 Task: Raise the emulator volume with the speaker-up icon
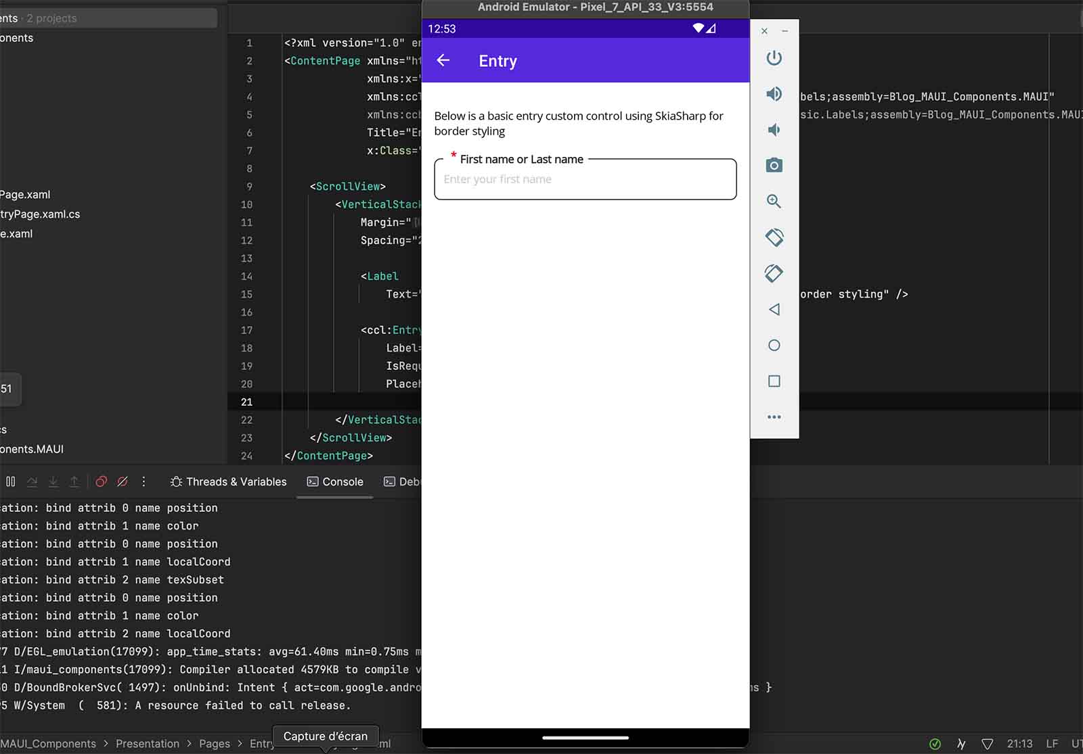(774, 94)
